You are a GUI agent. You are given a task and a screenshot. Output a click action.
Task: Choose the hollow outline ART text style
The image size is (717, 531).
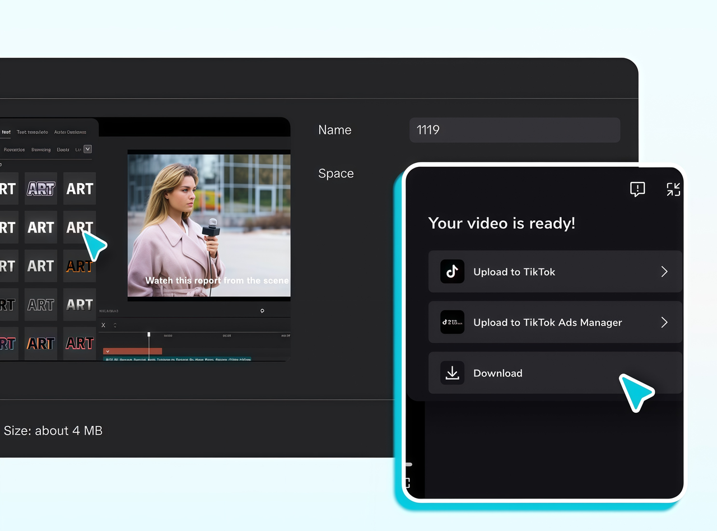pos(41,305)
